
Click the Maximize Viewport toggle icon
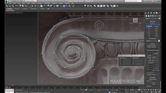pyautogui.click(x=160, y=92)
